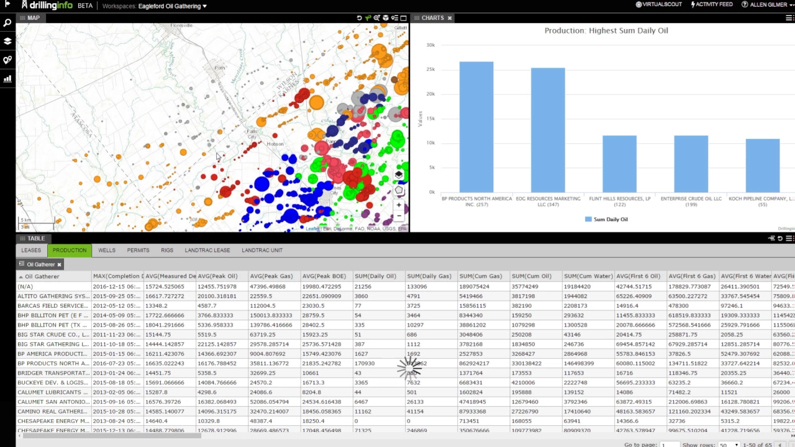
Task: Click the BRIDGER TRANSPORTAT row name
Action: 53,372
